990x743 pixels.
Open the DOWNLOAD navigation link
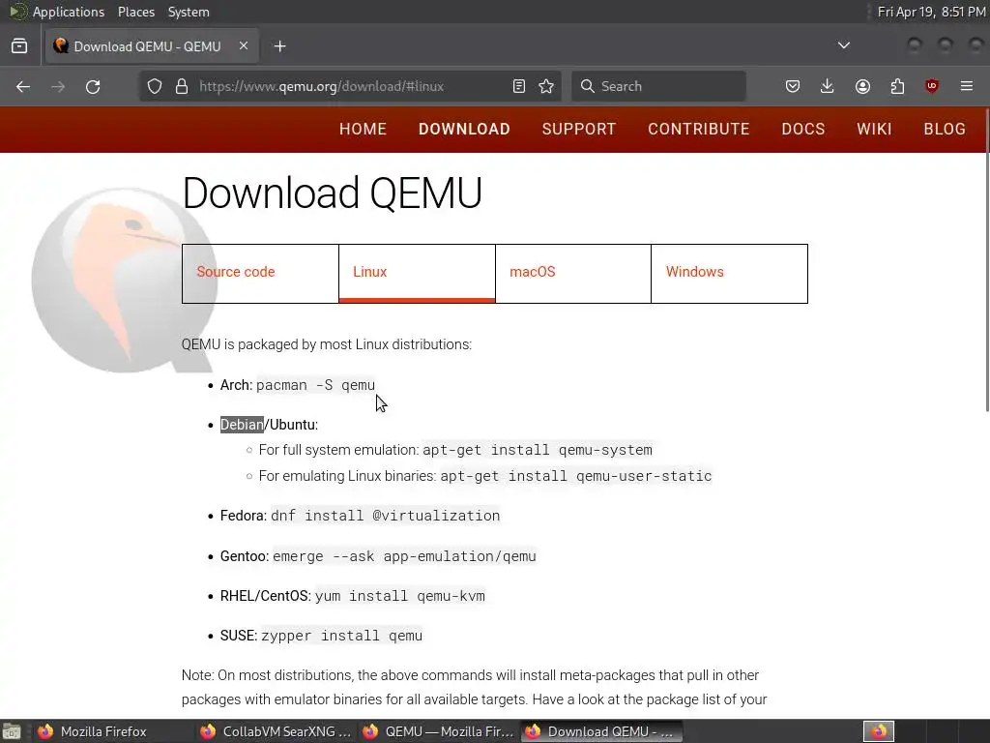coord(464,129)
